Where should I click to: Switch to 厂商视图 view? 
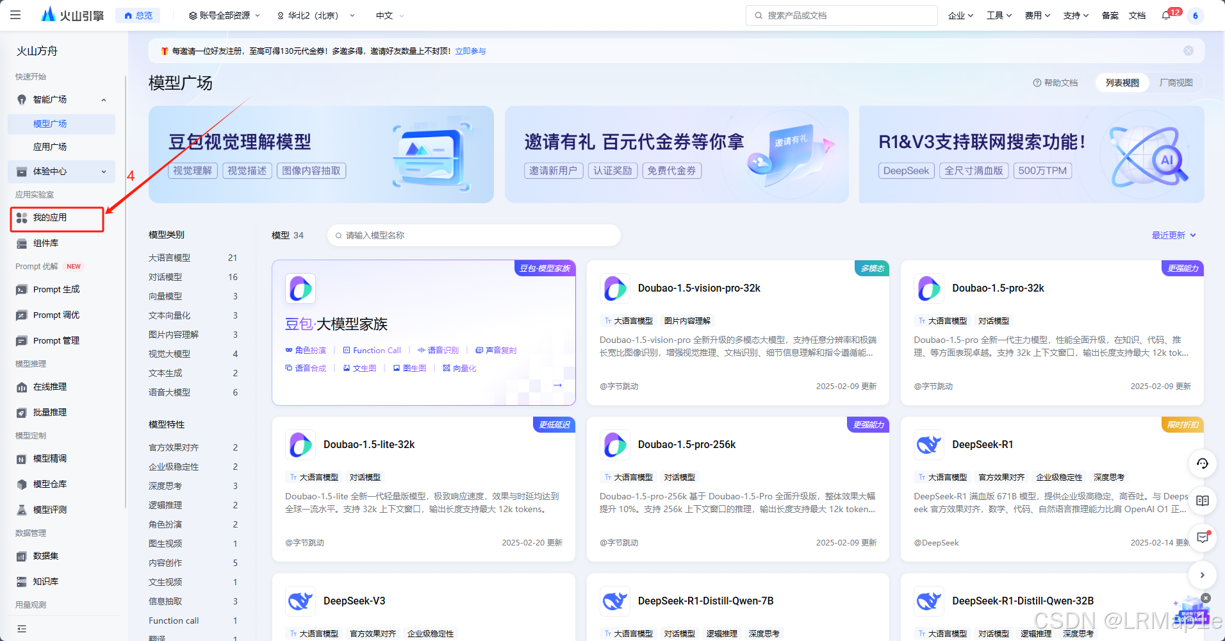click(x=1176, y=83)
